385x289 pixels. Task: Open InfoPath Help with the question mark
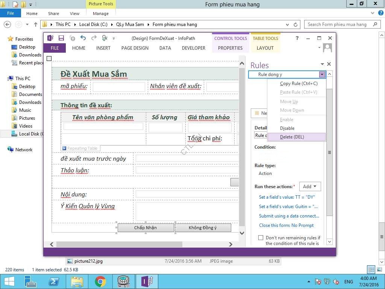click(x=297, y=38)
